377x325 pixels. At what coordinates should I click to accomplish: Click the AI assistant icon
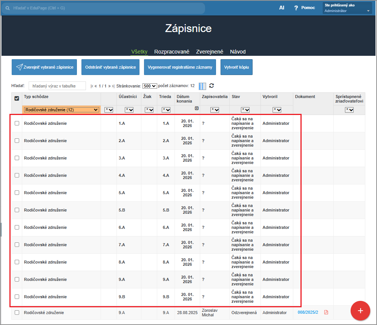(x=282, y=8)
